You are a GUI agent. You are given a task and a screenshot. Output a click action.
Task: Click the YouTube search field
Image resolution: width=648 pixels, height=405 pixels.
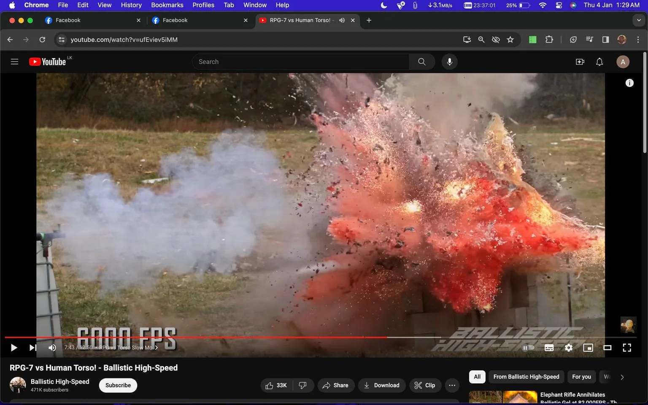(x=300, y=62)
